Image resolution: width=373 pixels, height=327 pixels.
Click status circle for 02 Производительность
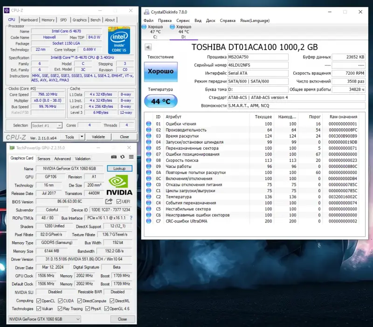[x=149, y=130]
